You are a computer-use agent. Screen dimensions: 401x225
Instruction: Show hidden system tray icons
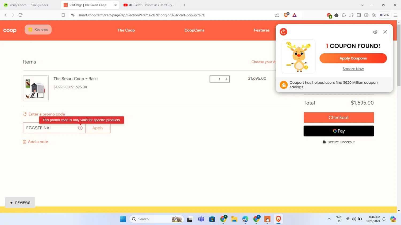click(329, 219)
